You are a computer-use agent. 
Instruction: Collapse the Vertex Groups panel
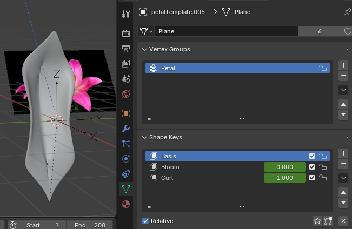click(144, 49)
